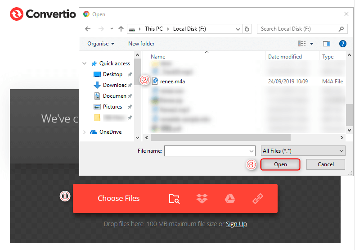
Task: Open the Organise menu
Action: [101, 44]
